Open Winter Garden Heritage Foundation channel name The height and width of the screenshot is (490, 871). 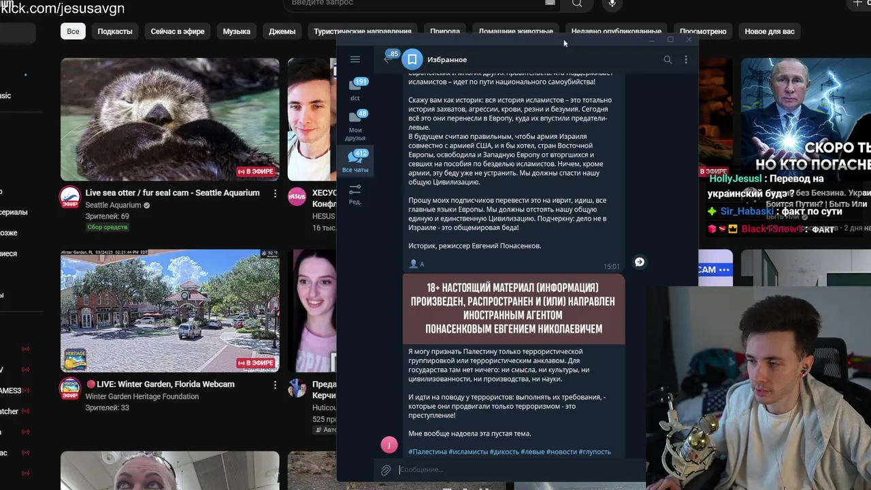point(142,397)
